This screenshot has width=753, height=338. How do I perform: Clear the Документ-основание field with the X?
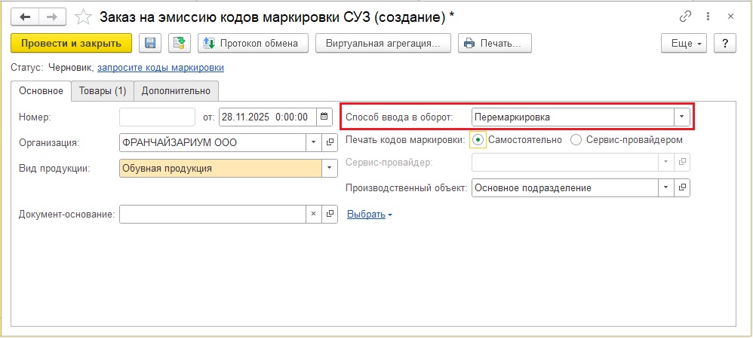click(x=314, y=215)
